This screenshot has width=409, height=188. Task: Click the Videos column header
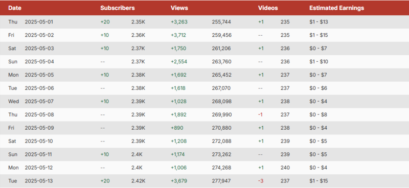pos(268,8)
